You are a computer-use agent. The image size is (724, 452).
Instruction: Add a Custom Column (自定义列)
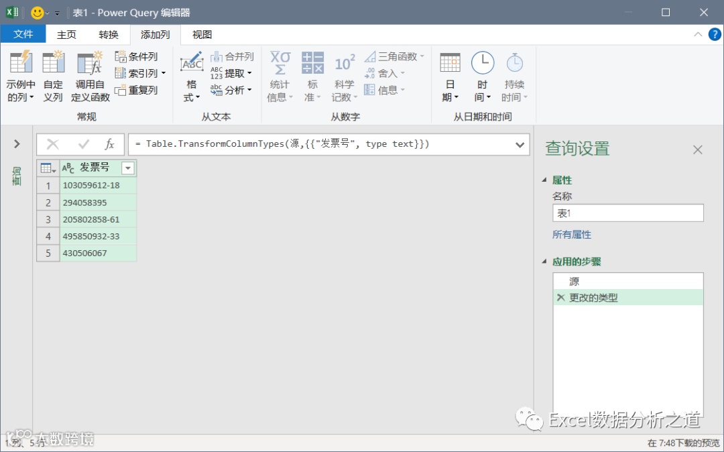(53, 76)
